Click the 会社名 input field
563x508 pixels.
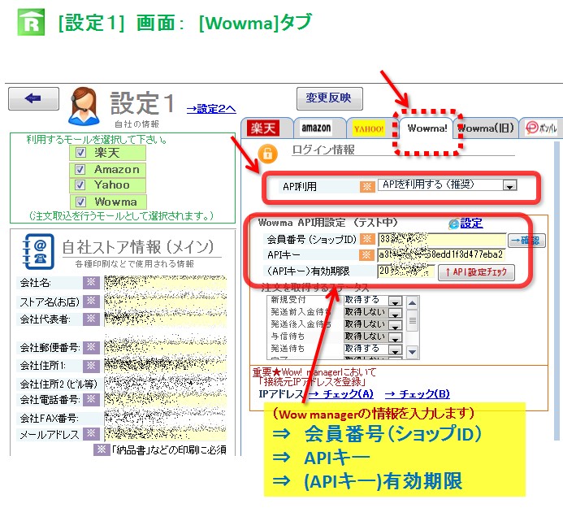tap(166, 283)
